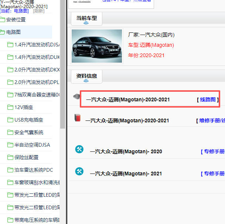Viewport: 225px width, 224px height.
Task: Open 专修手册 link for Magotan 2020
Action: pos(214,151)
